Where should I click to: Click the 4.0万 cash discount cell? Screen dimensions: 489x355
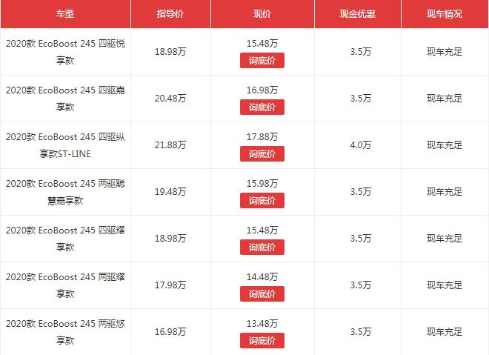(361, 145)
